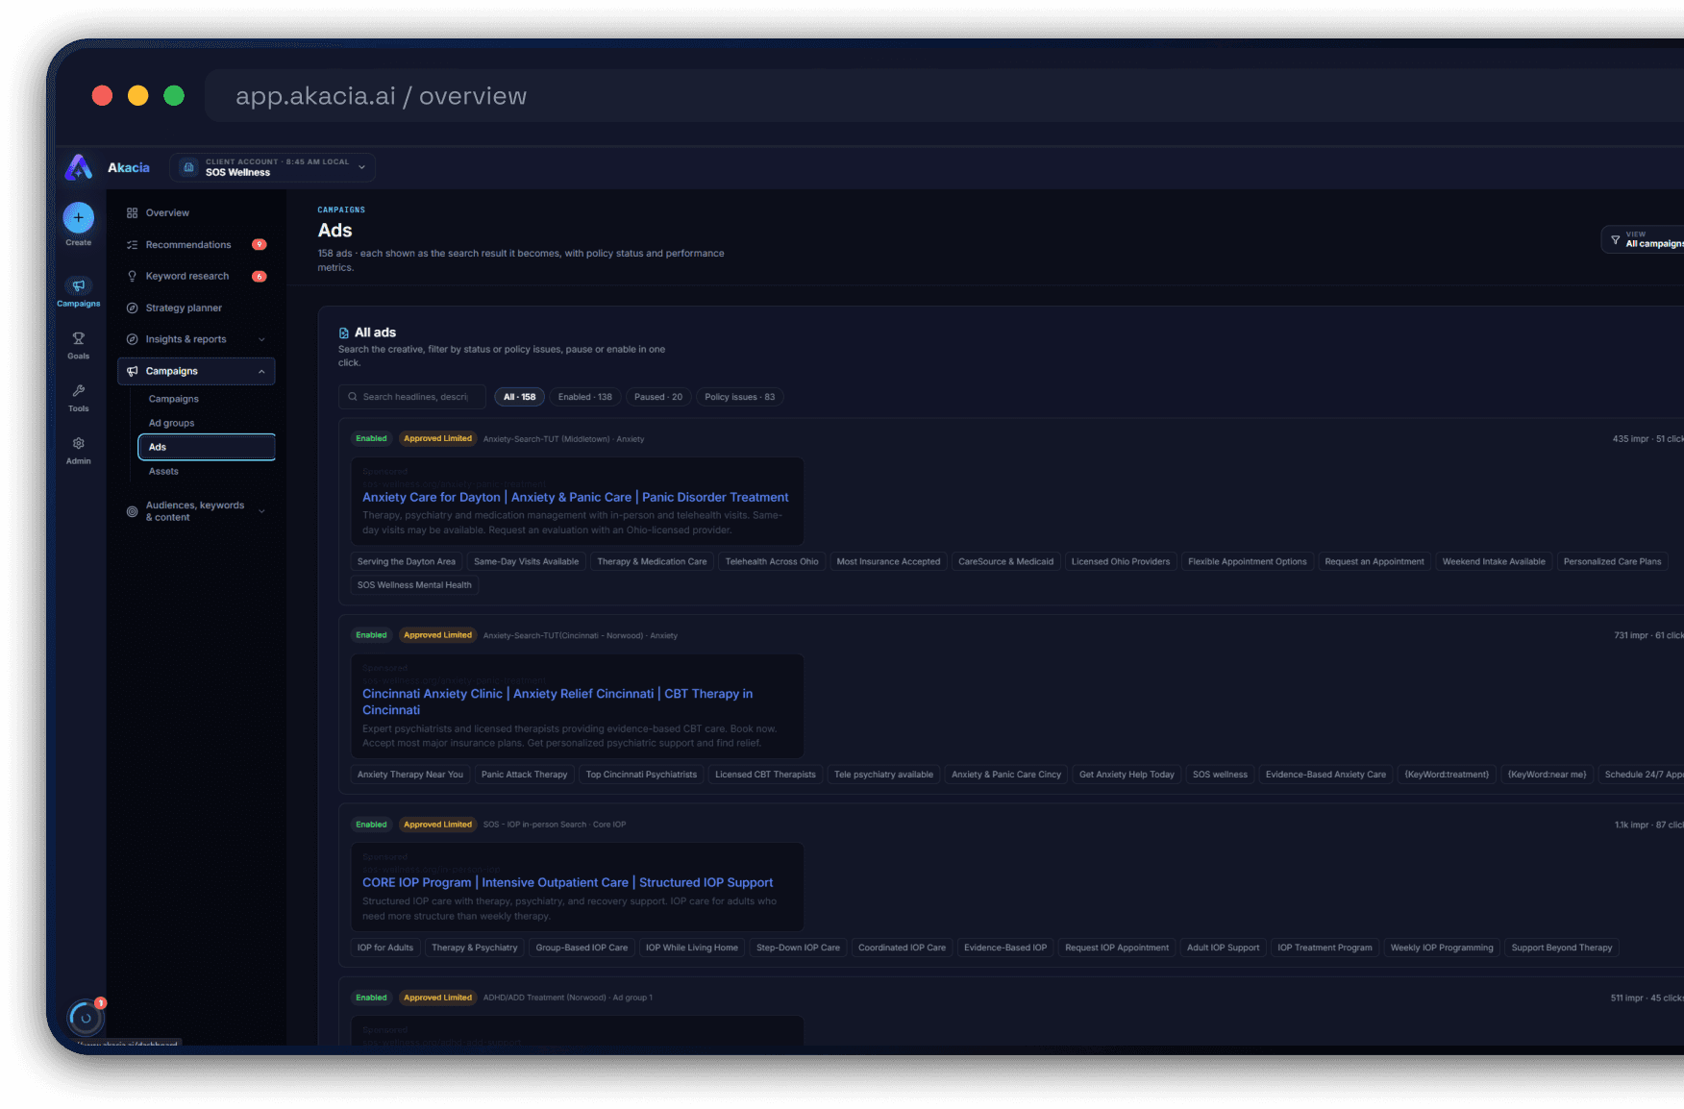Open the View All campaigns filter dropdown
Image resolution: width=1684 pixels, height=1109 pixels.
coord(1644,239)
